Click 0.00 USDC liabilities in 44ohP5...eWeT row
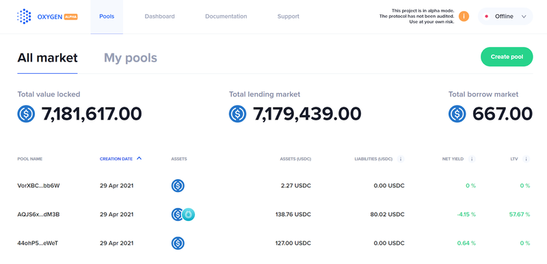 [x=389, y=243]
